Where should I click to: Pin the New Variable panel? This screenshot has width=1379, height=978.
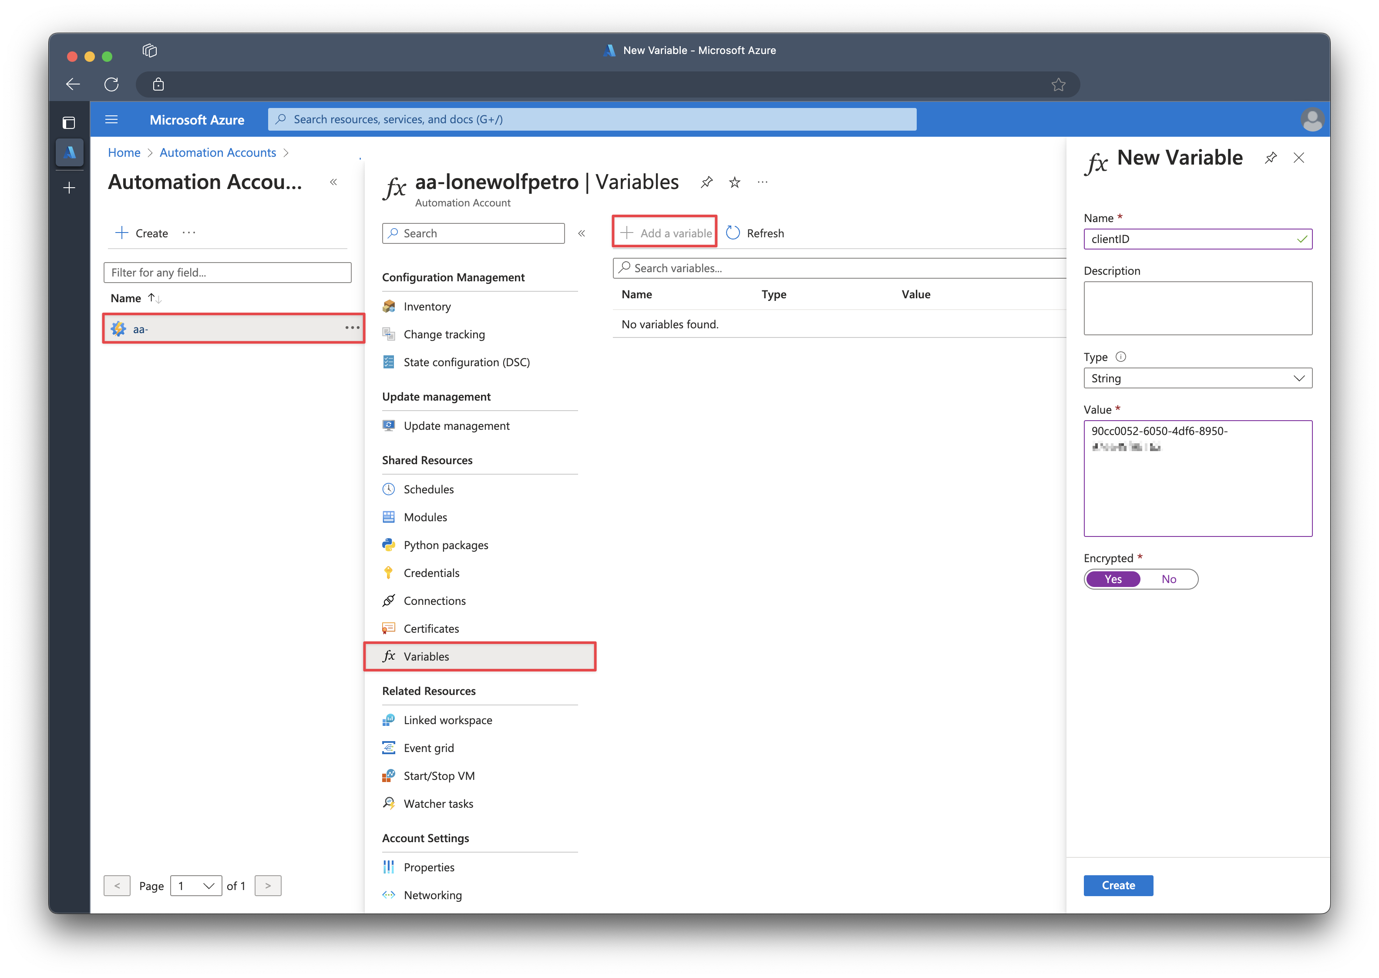tap(1270, 158)
